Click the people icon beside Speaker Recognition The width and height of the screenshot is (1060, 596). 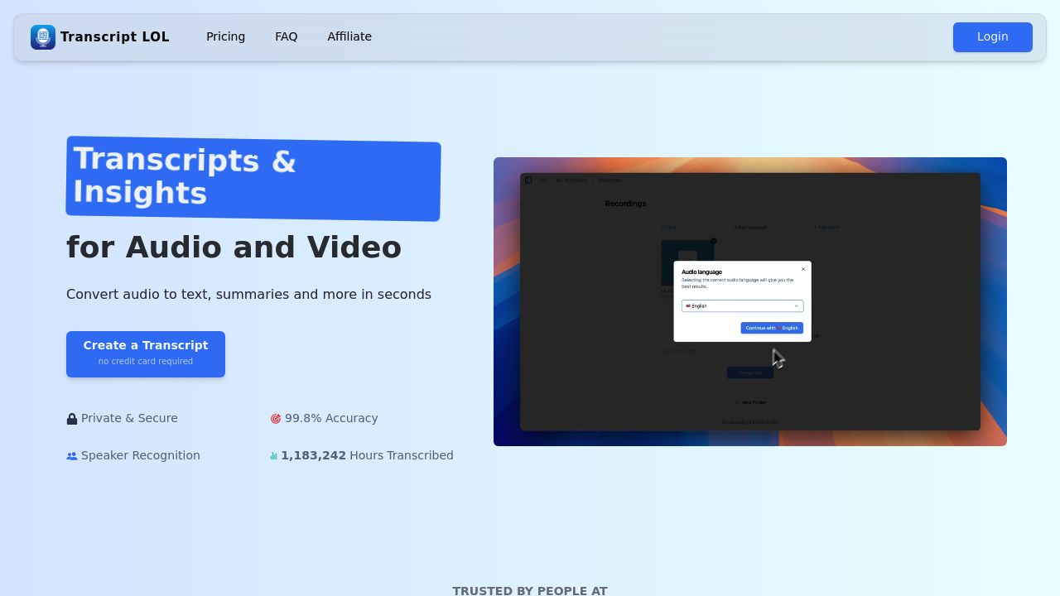pyautogui.click(x=72, y=456)
